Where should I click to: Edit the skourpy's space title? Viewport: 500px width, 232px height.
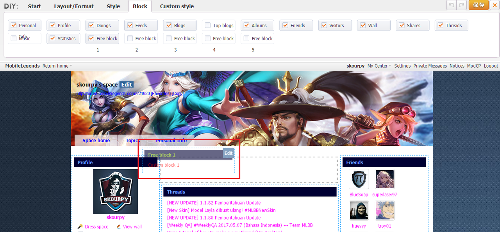[x=127, y=85]
